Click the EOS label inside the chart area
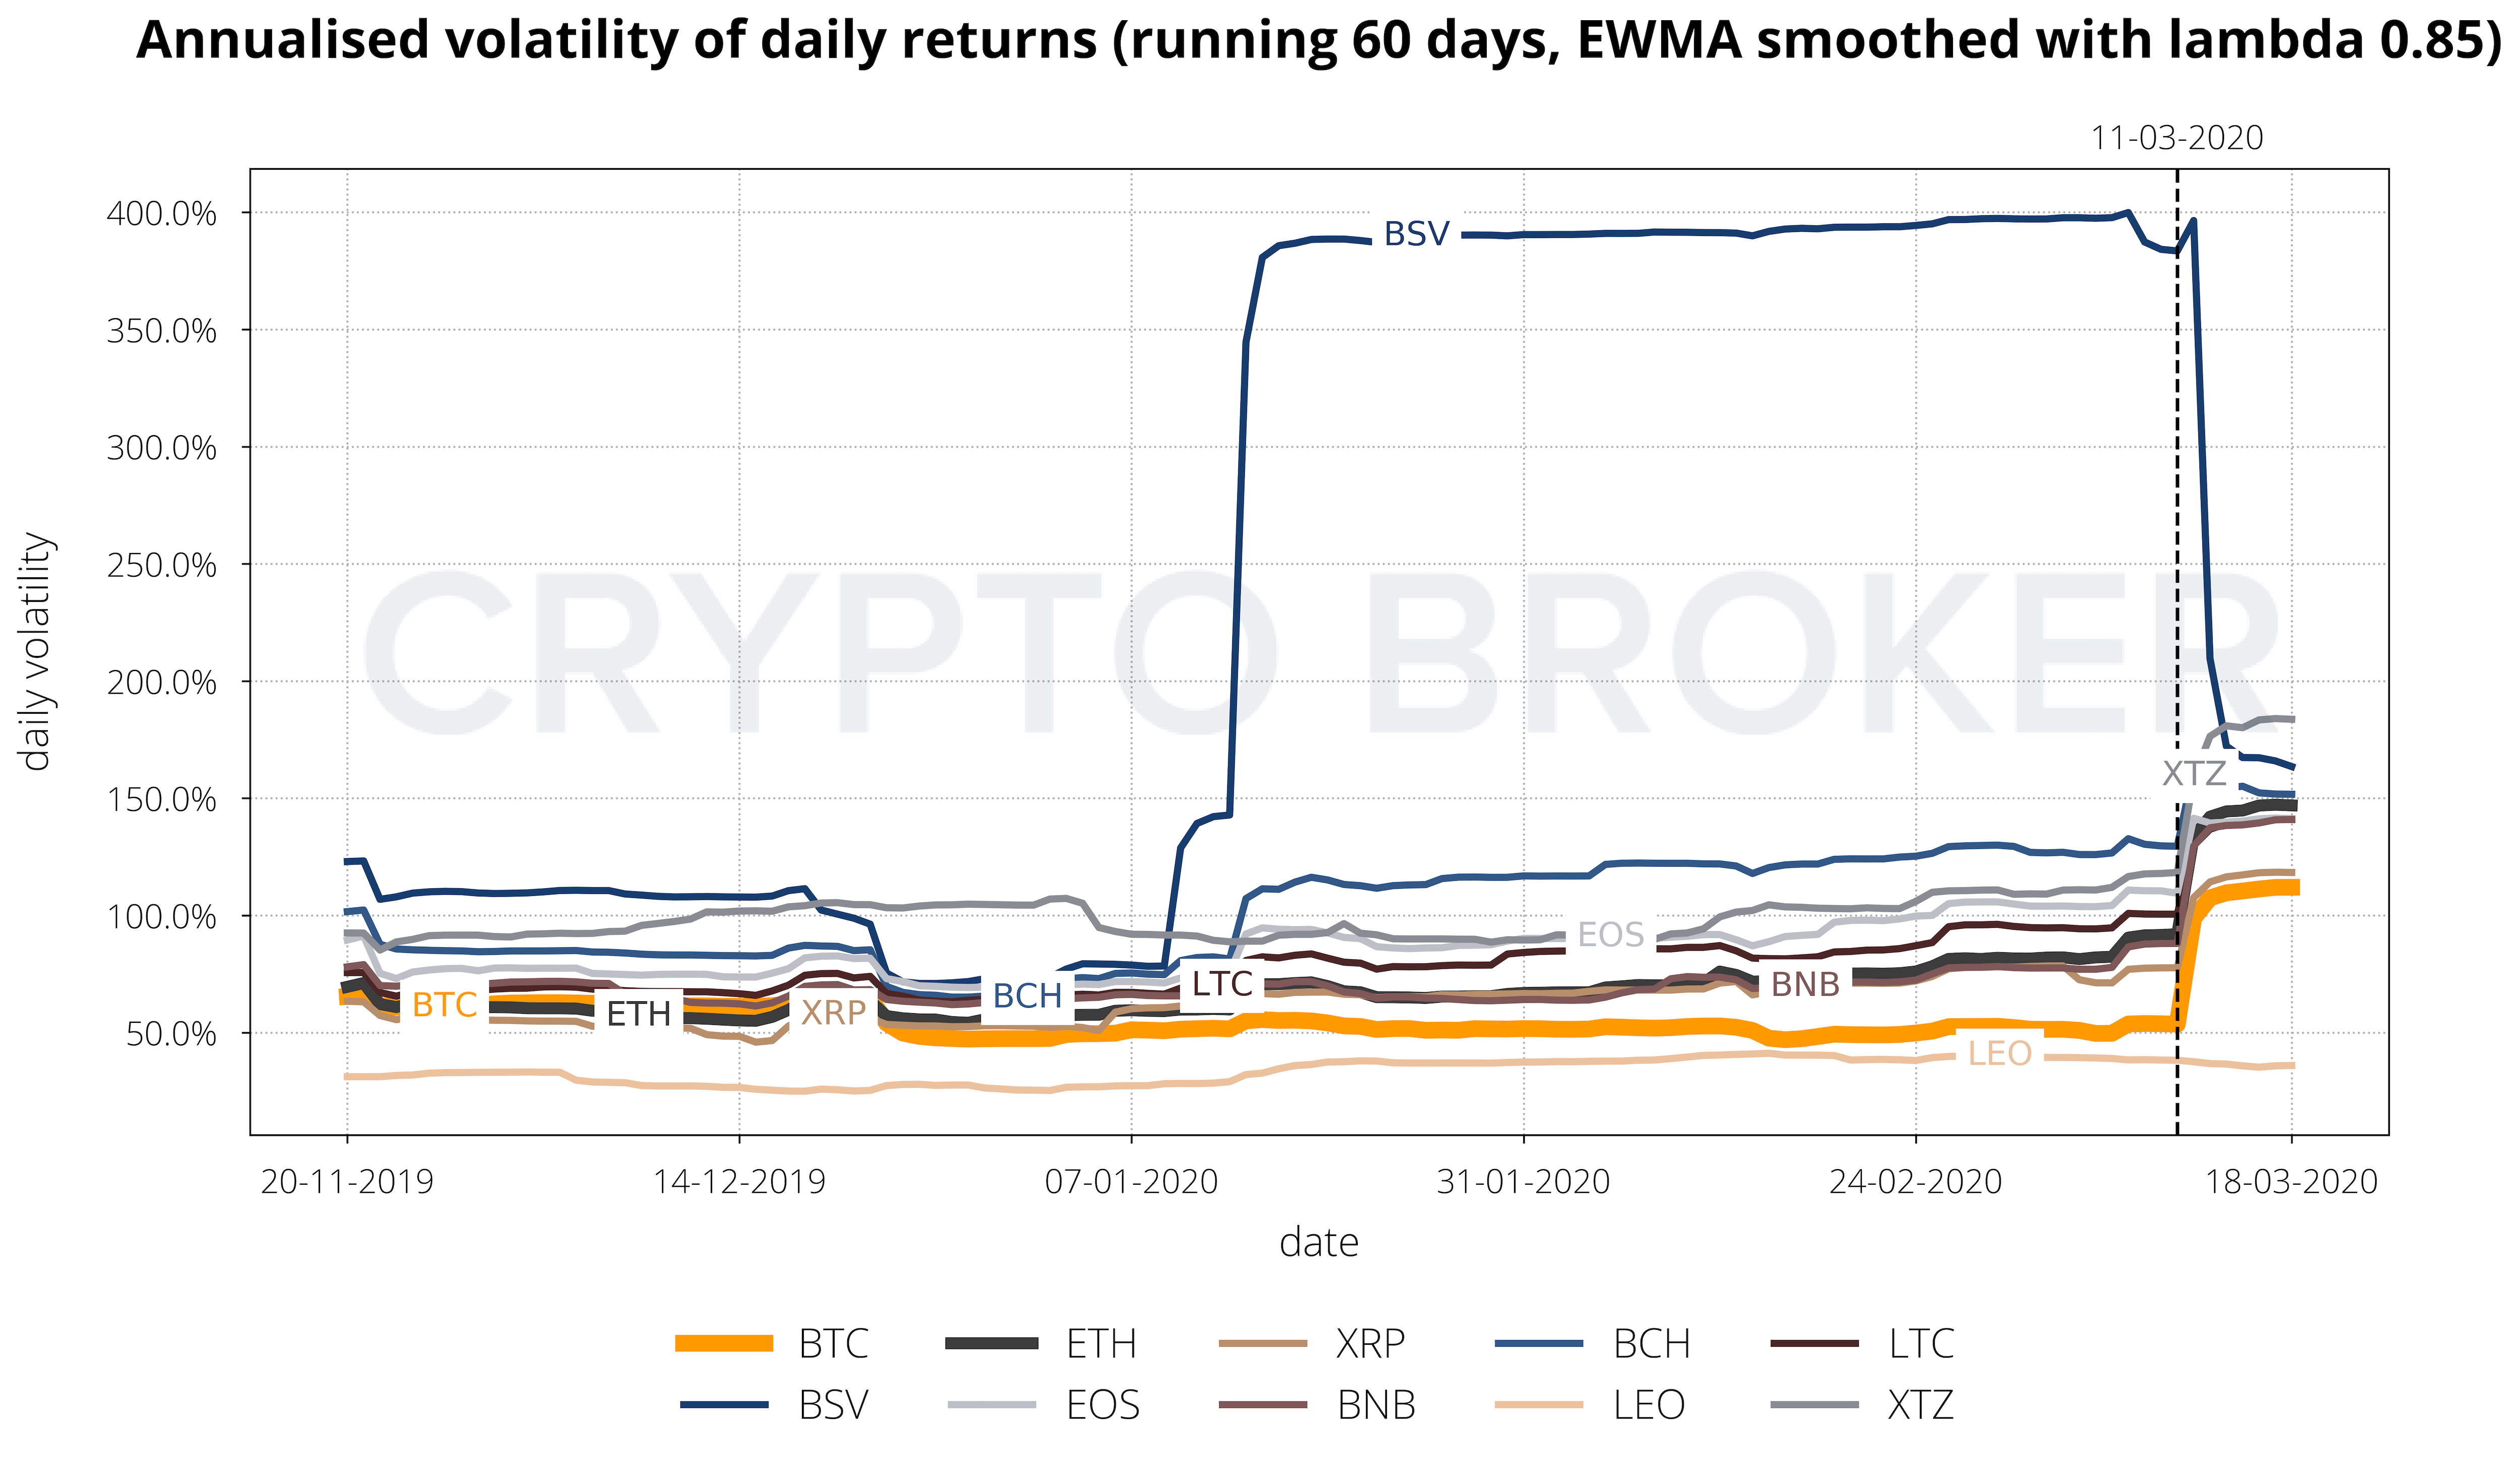The width and height of the screenshot is (2520, 1462). pos(1610,935)
